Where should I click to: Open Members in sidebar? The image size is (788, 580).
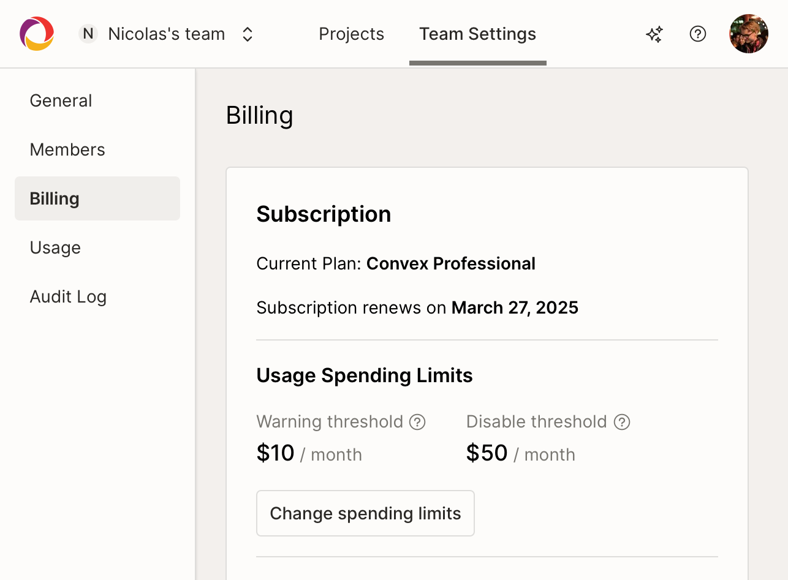pos(97,149)
